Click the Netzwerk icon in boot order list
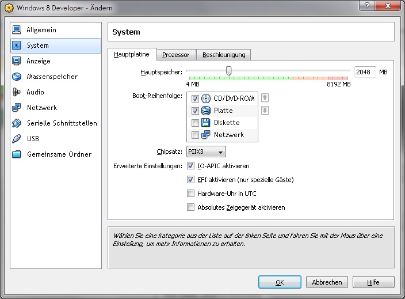The height and width of the screenshot is (299, 405). 206,135
